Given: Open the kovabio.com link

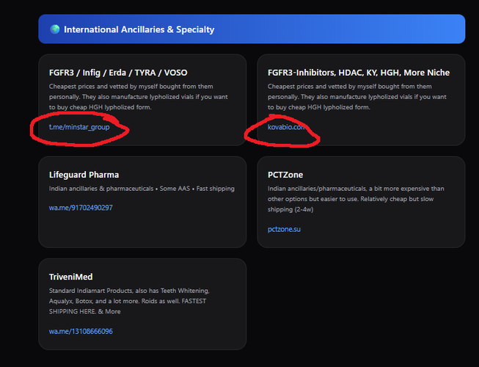Looking at the screenshot, I should 286,127.
